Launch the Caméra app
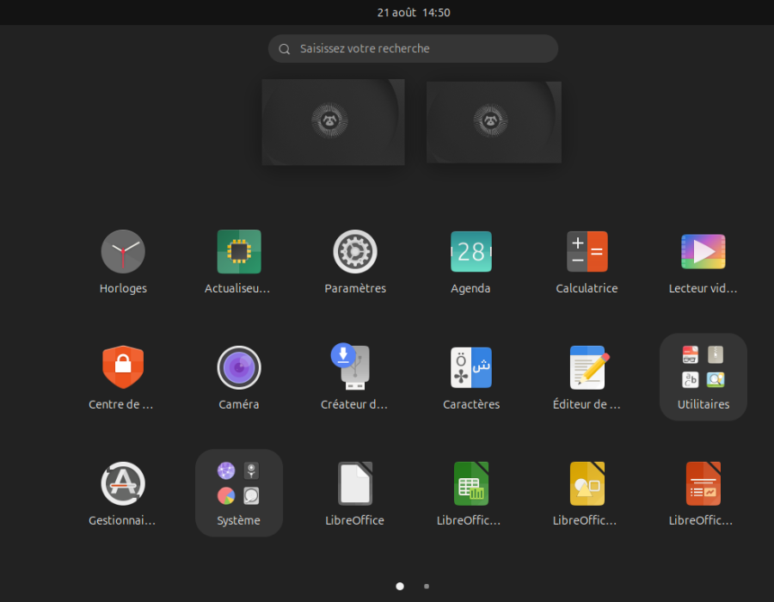Image resolution: width=774 pixels, height=602 pixels. 239,367
